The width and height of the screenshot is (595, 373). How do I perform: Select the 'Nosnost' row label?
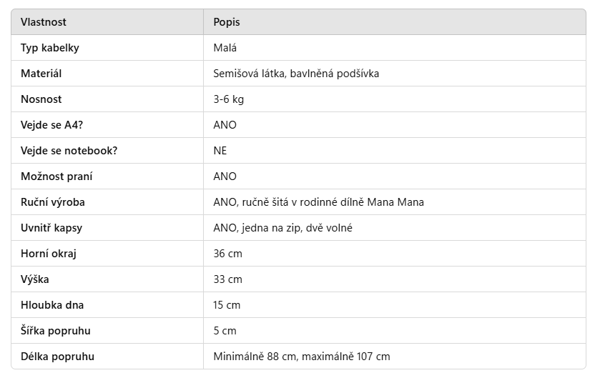(41, 99)
